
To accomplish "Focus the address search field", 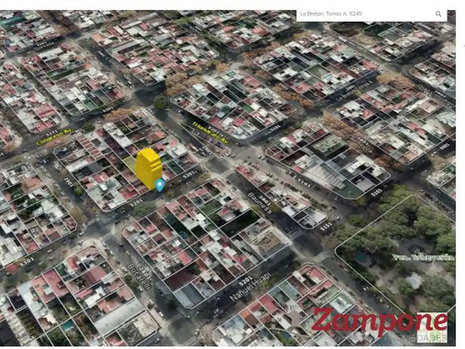I will click(x=363, y=14).
